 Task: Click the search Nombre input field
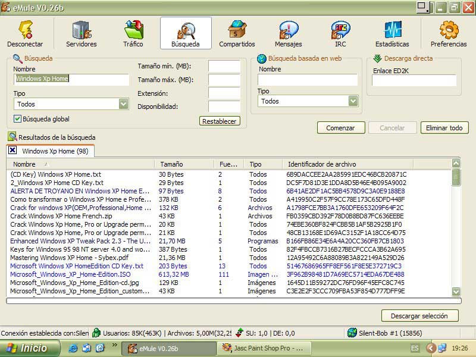click(x=71, y=79)
